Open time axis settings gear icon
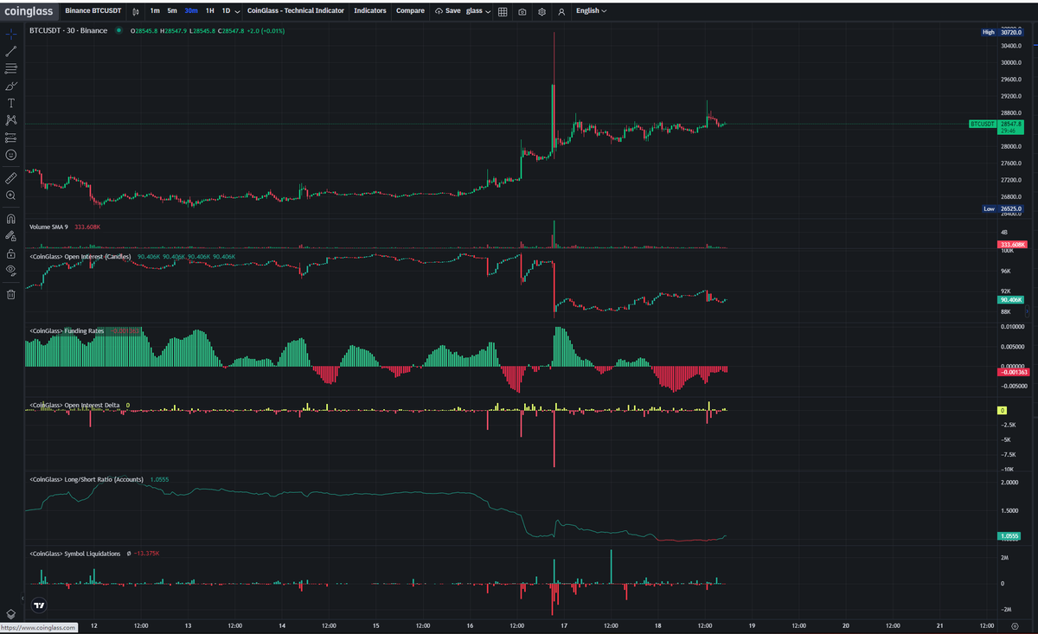 pos(1015,625)
